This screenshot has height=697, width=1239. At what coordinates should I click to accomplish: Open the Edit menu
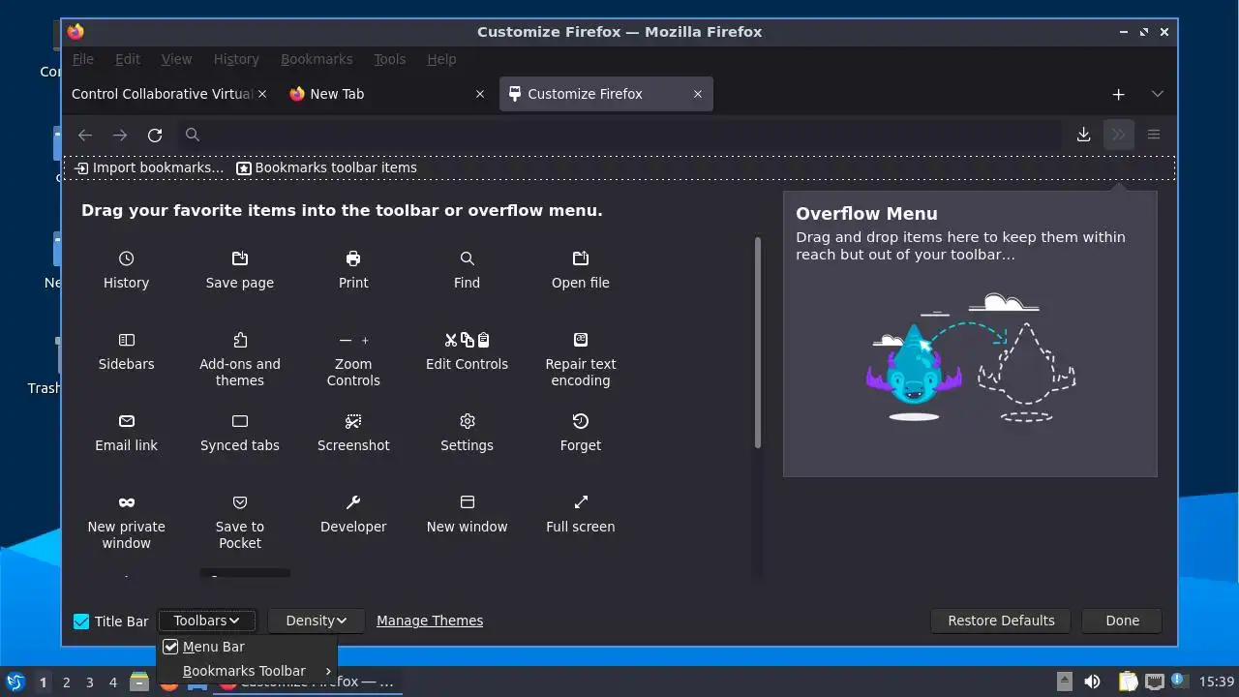128,59
